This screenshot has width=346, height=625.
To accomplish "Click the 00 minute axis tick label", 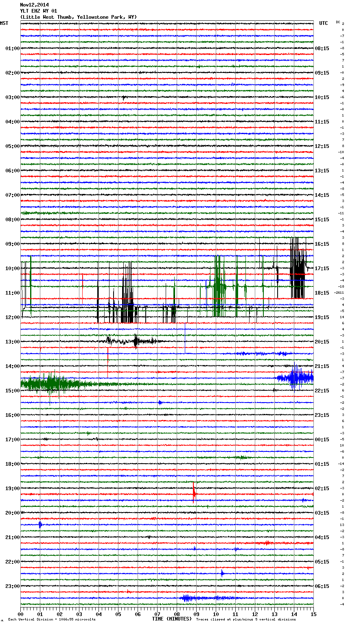I will click(21, 614).
